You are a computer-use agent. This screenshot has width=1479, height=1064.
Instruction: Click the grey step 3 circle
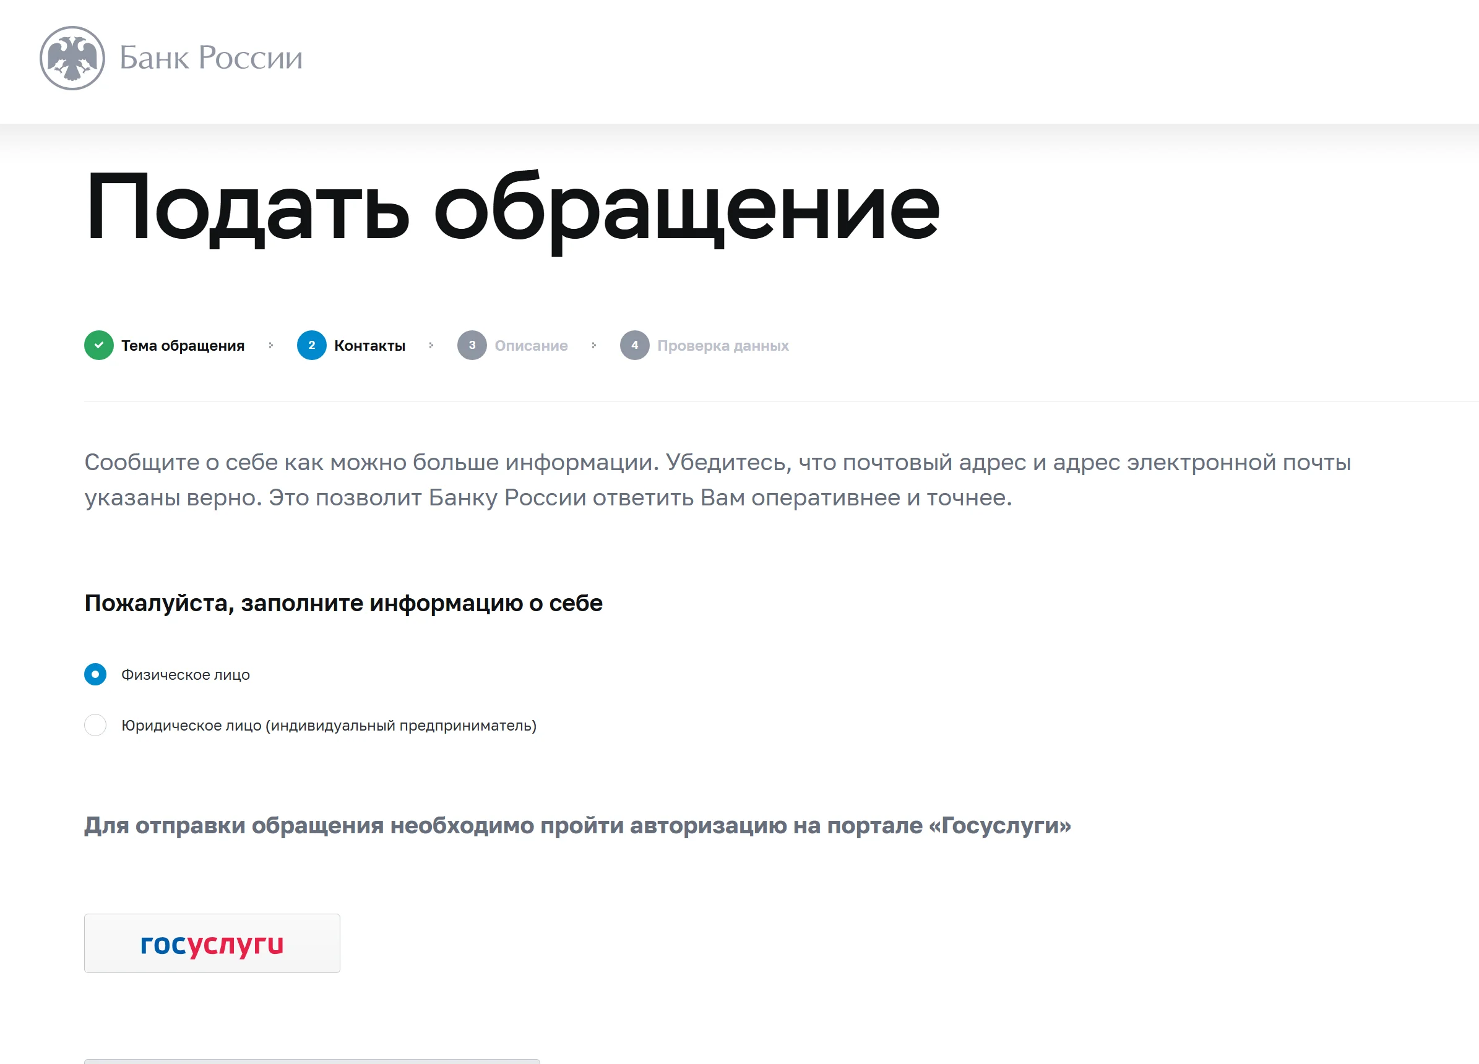(x=472, y=346)
